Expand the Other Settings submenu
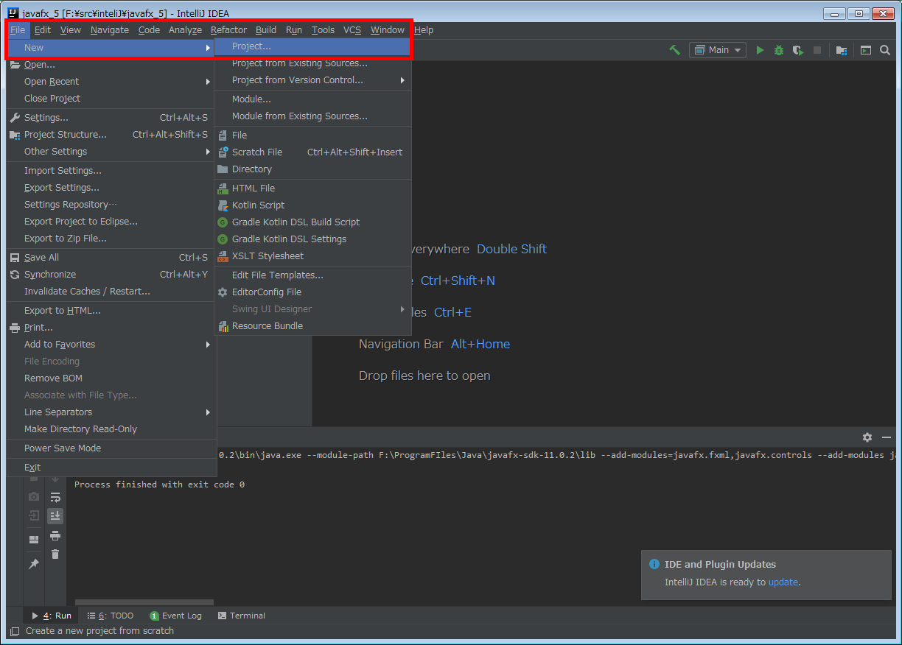Screen dimensions: 902x645 coord(111,152)
